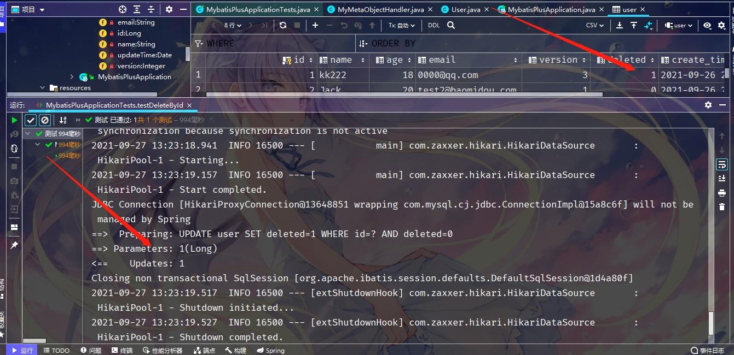Select the email:String field
This screenshot has height=355, width=734.
[x=136, y=22]
